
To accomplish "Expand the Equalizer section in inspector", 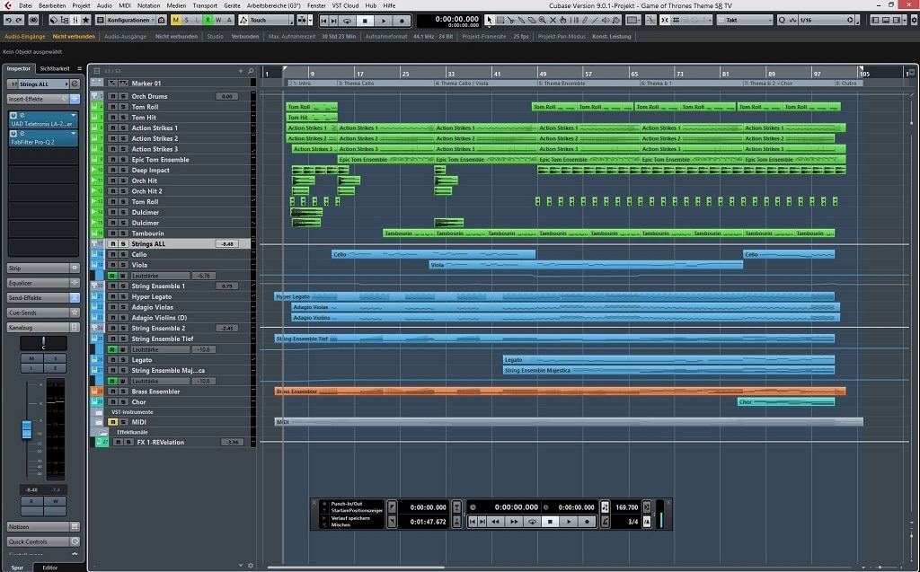I will click(43, 283).
